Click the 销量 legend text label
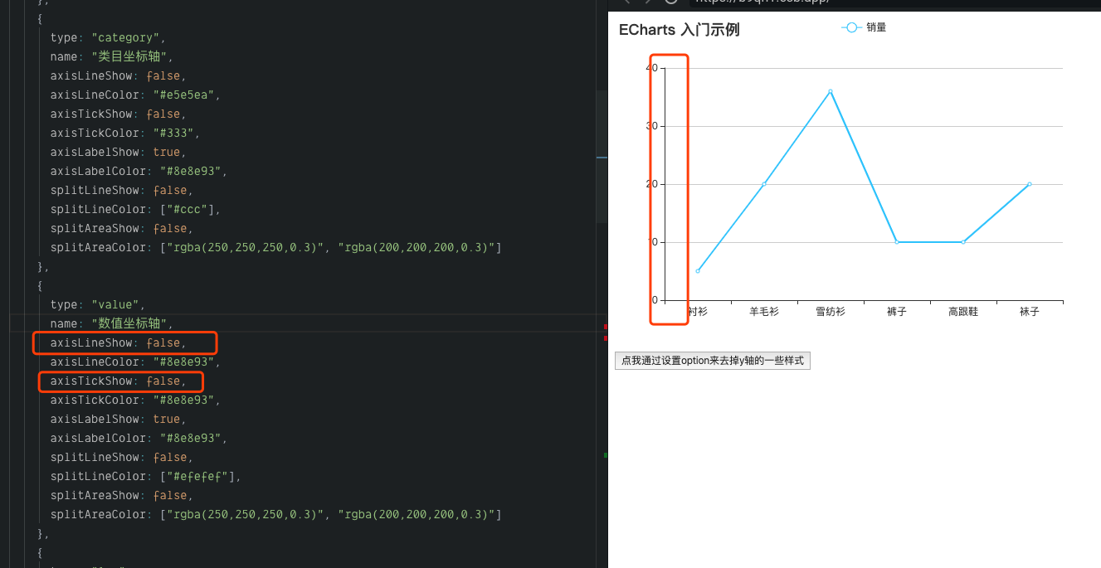Viewport: 1101px width, 568px height. pyautogui.click(x=876, y=27)
